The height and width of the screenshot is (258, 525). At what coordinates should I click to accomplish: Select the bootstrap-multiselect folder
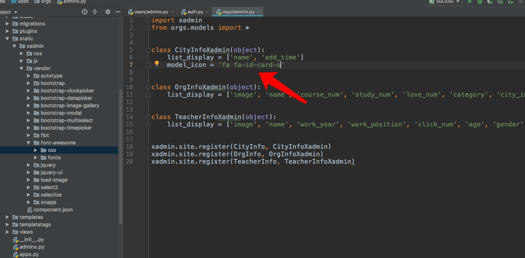[67, 121]
